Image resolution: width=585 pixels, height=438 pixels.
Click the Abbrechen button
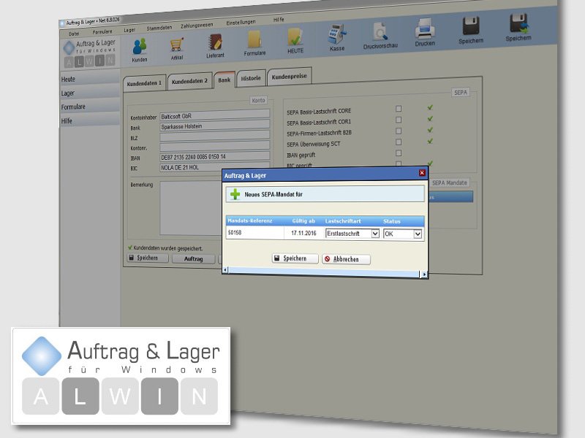(x=346, y=259)
